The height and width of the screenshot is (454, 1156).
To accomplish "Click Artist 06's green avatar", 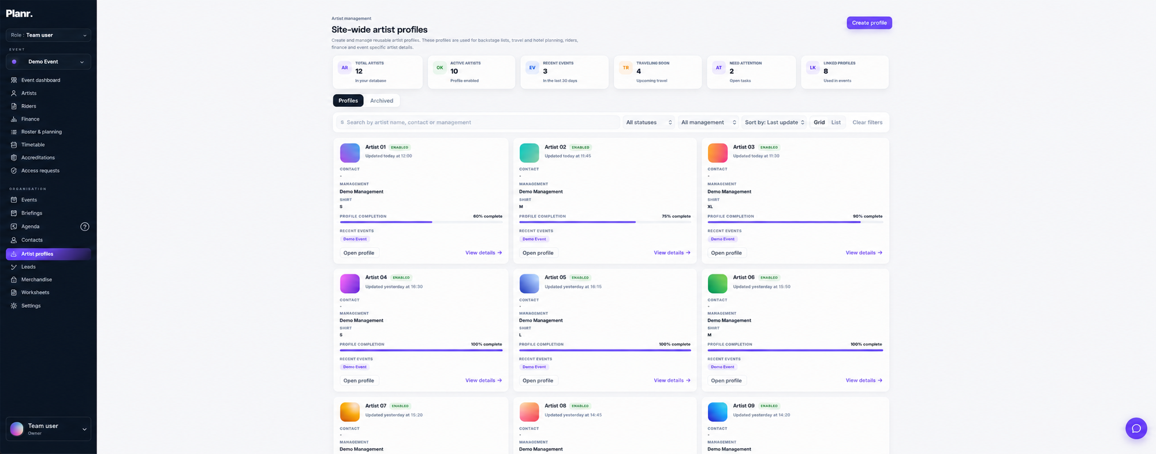I will point(718,284).
